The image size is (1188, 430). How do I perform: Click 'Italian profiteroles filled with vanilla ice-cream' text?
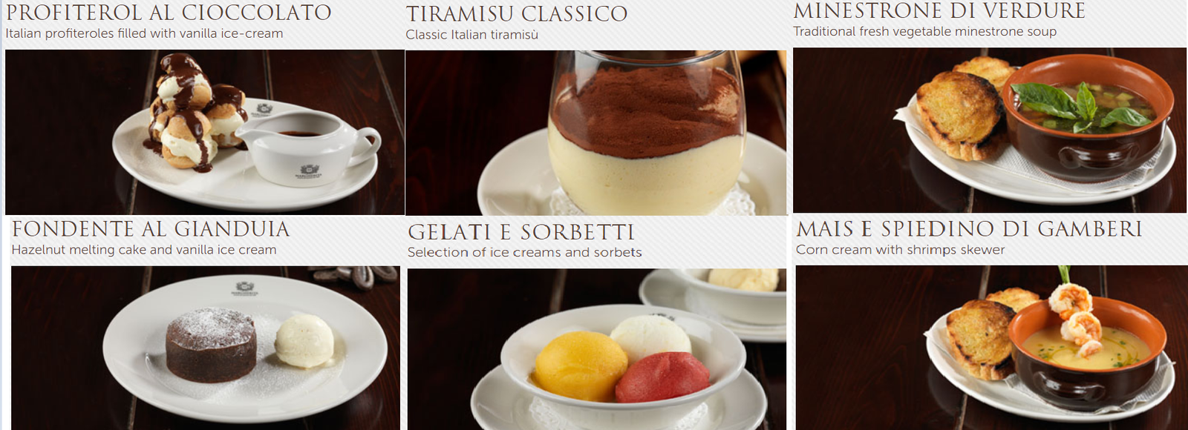(144, 33)
